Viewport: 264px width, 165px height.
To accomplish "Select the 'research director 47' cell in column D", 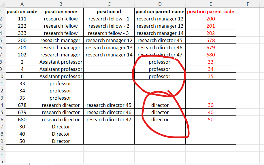I will [160, 55].
